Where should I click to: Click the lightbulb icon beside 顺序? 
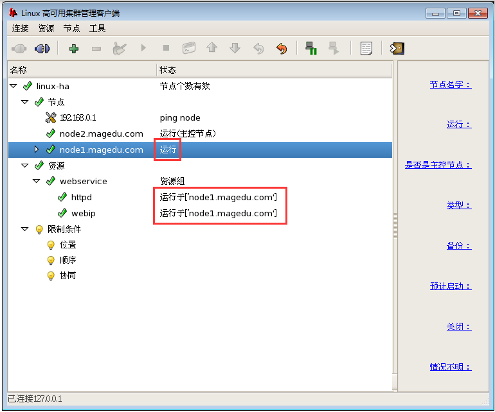(51, 261)
